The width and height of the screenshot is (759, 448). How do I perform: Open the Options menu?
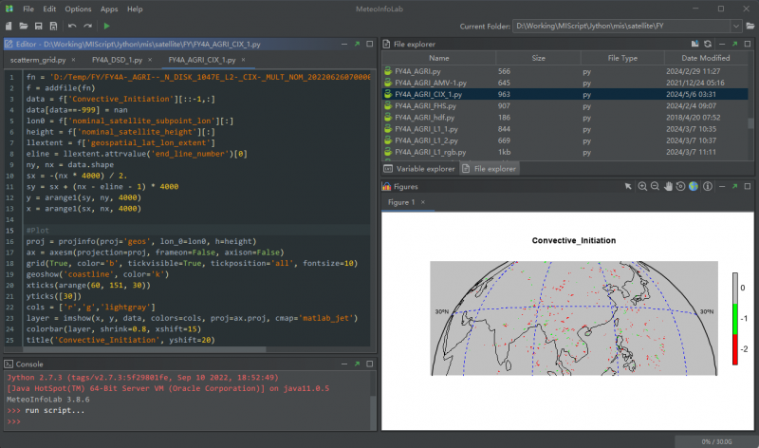79,9
